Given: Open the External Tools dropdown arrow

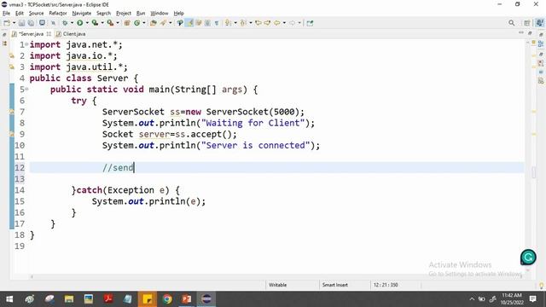Looking at the screenshot, I should [x=118, y=23].
